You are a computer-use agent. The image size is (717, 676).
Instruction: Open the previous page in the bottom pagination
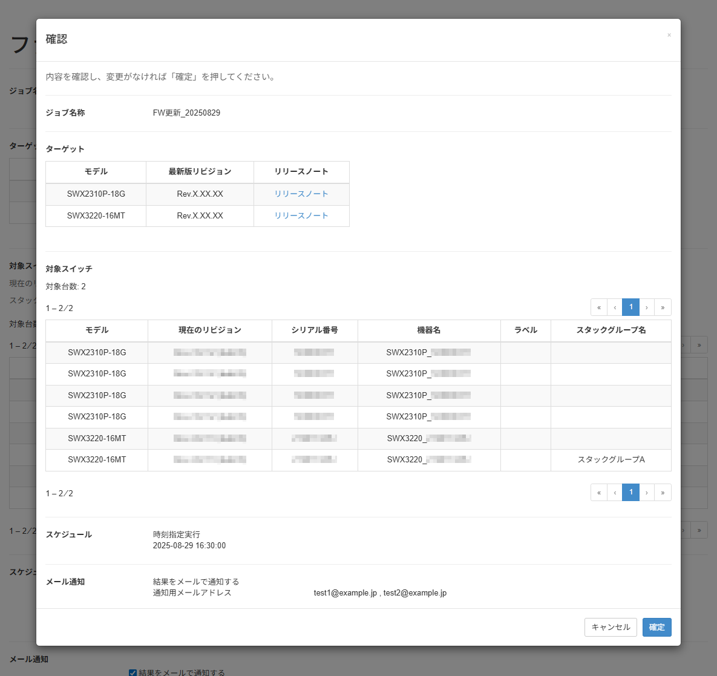(615, 492)
